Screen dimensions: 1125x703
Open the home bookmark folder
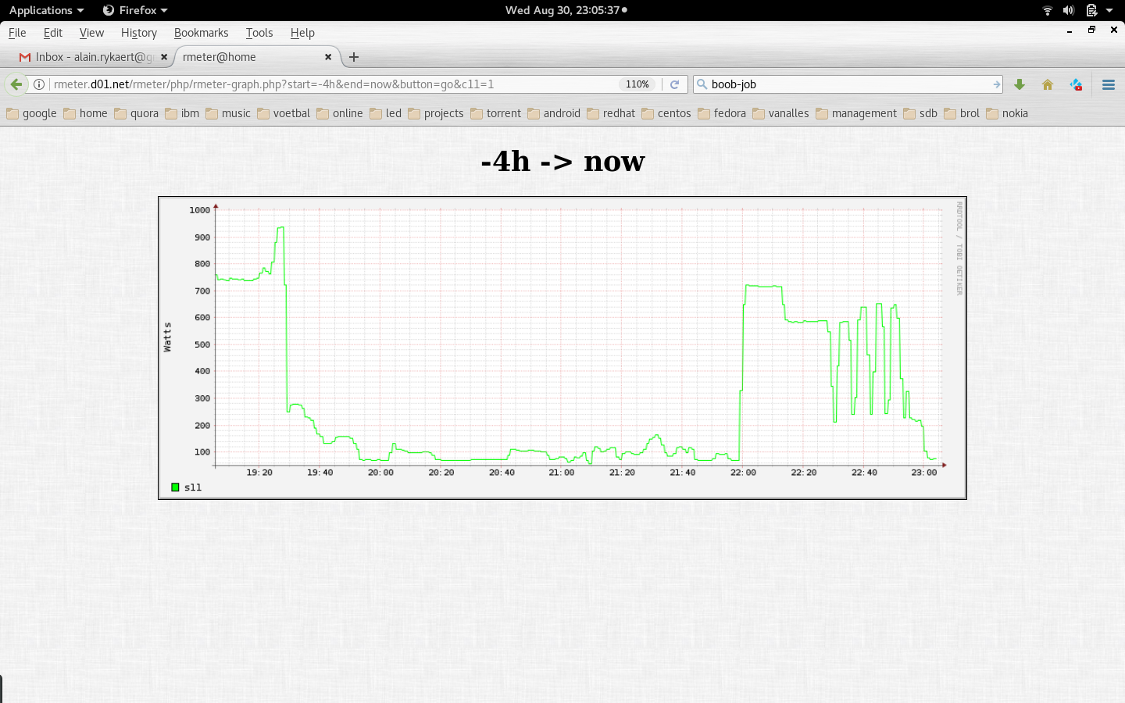[x=86, y=113]
